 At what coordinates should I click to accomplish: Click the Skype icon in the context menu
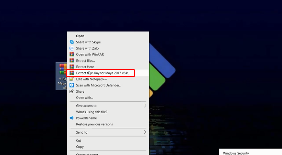click(x=72, y=42)
